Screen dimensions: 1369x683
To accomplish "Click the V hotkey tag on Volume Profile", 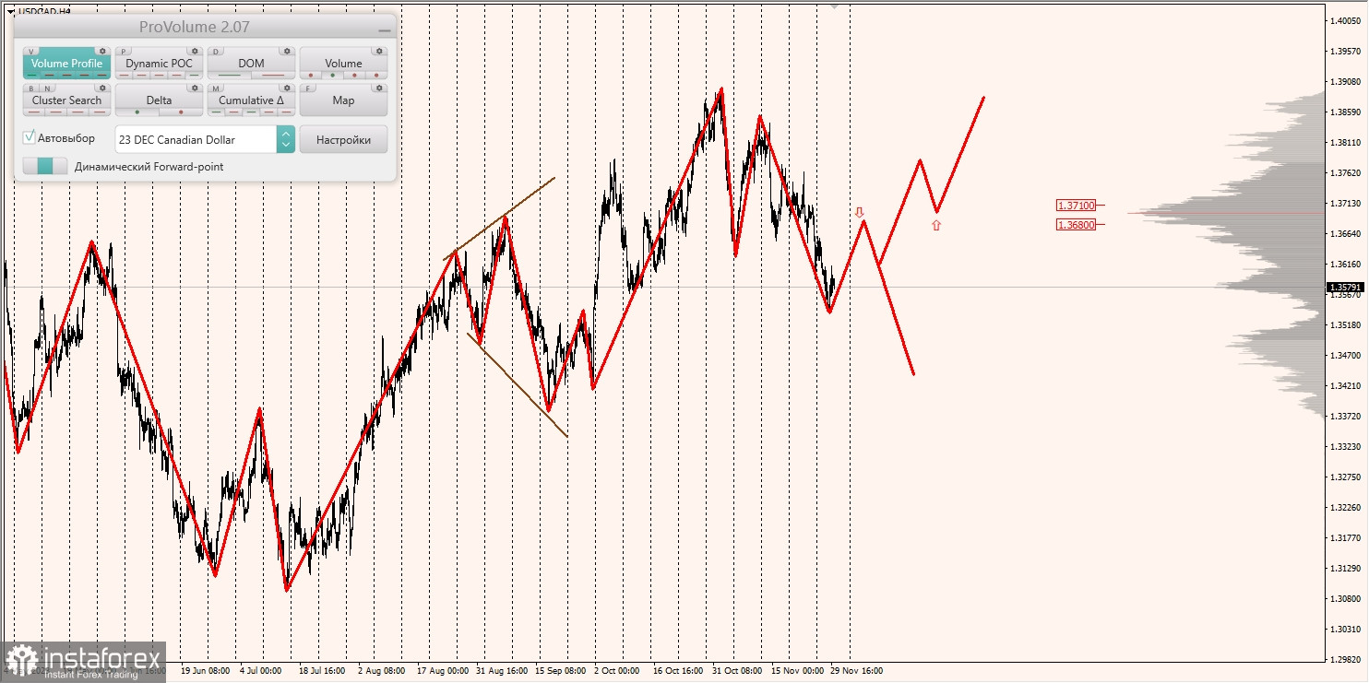I will pos(30,51).
